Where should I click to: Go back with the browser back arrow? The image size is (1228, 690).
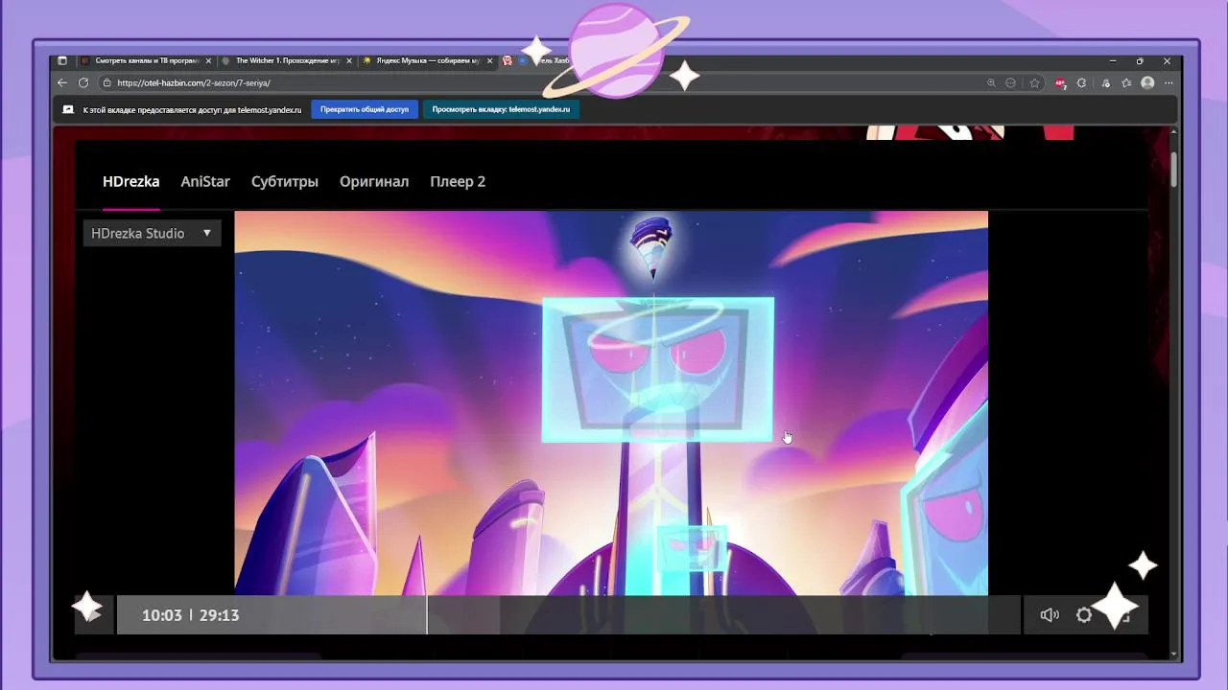click(x=63, y=83)
